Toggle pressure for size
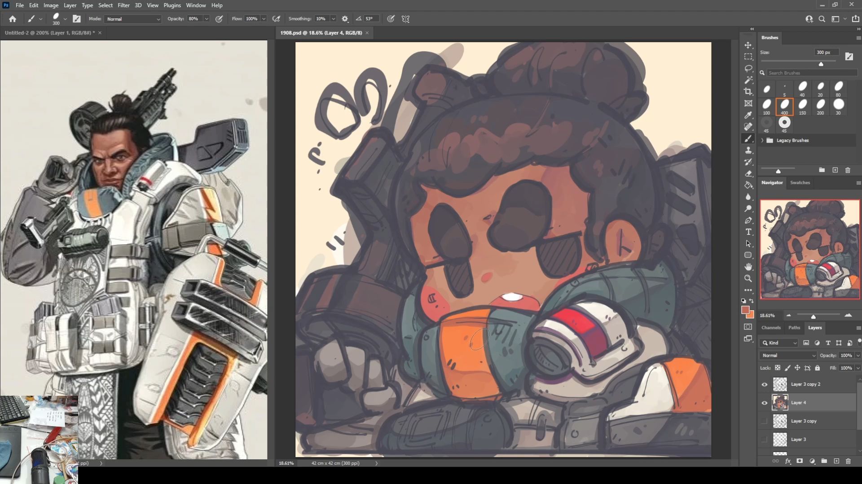Viewport: 862px width, 484px height. coord(391,19)
